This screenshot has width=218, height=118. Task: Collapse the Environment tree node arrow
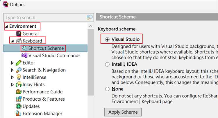pyautogui.click(x=6, y=26)
